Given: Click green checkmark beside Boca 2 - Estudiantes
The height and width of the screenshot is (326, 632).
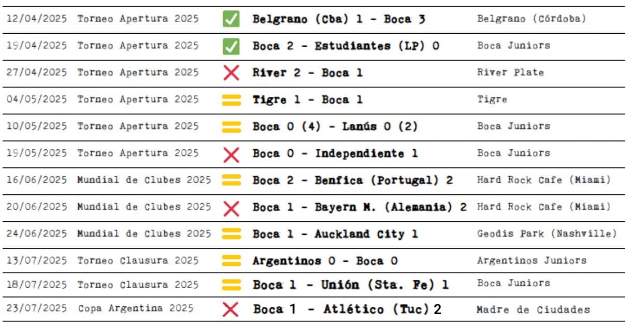Looking at the screenshot, I should click(231, 46).
